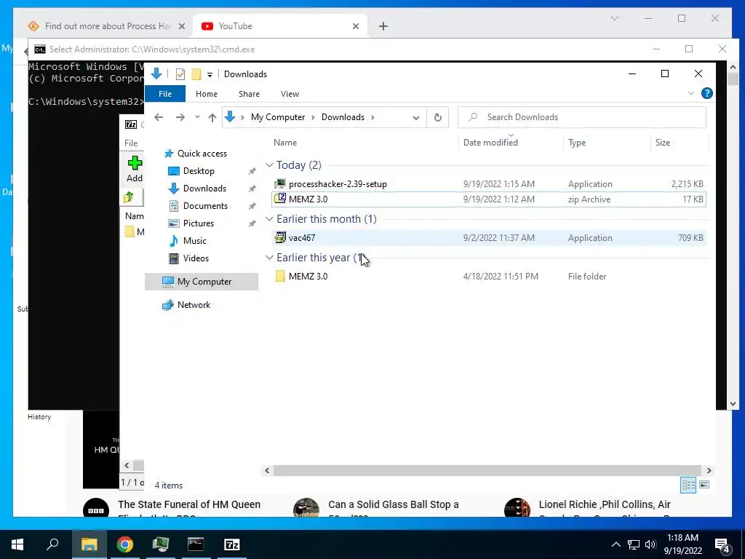Go up one folder level arrow
Viewport: 745px width, 559px height.
[x=212, y=117]
